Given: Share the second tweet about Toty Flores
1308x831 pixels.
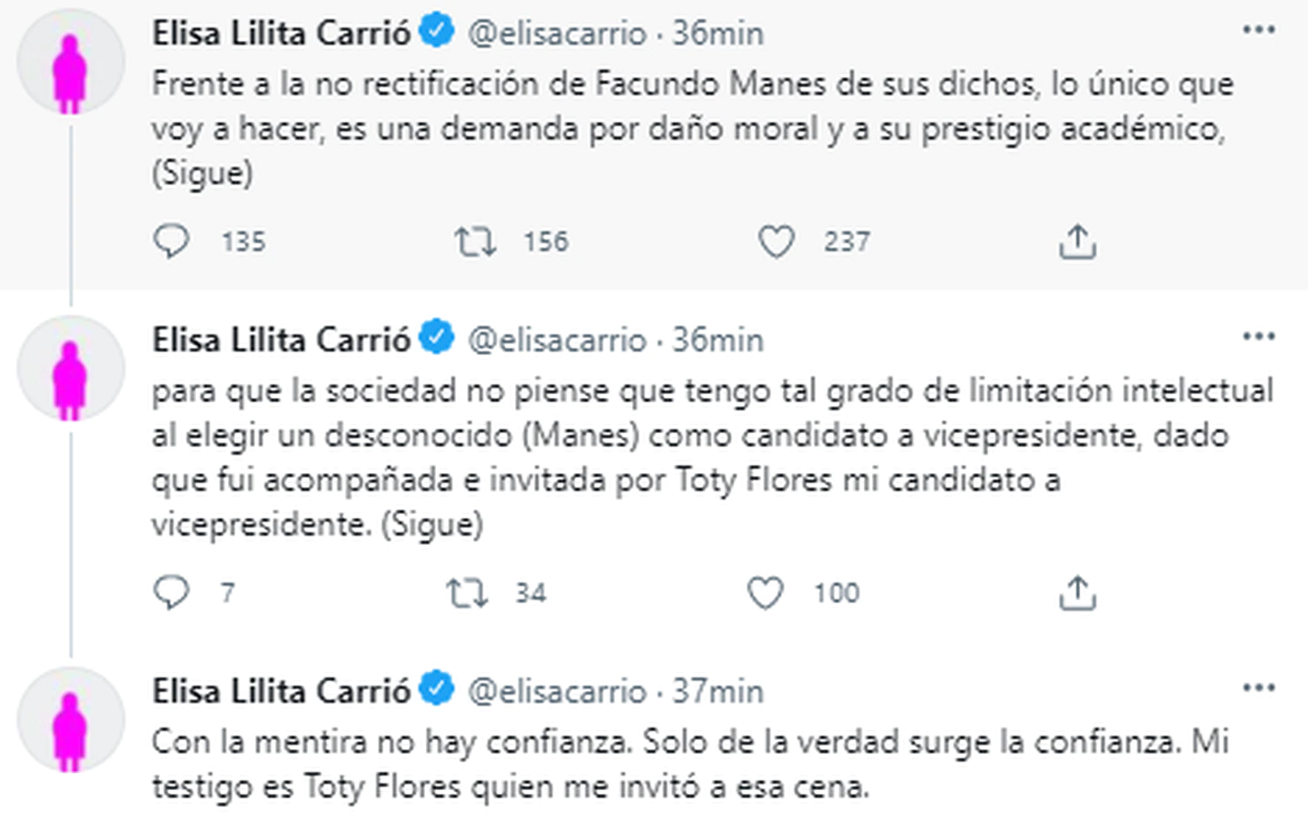Looking at the screenshot, I should click(x=1077, y=593).
